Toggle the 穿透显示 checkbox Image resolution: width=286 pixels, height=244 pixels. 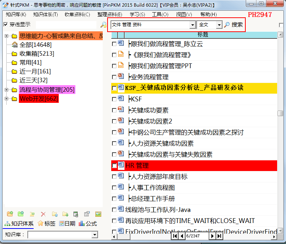tap(6, 24)
